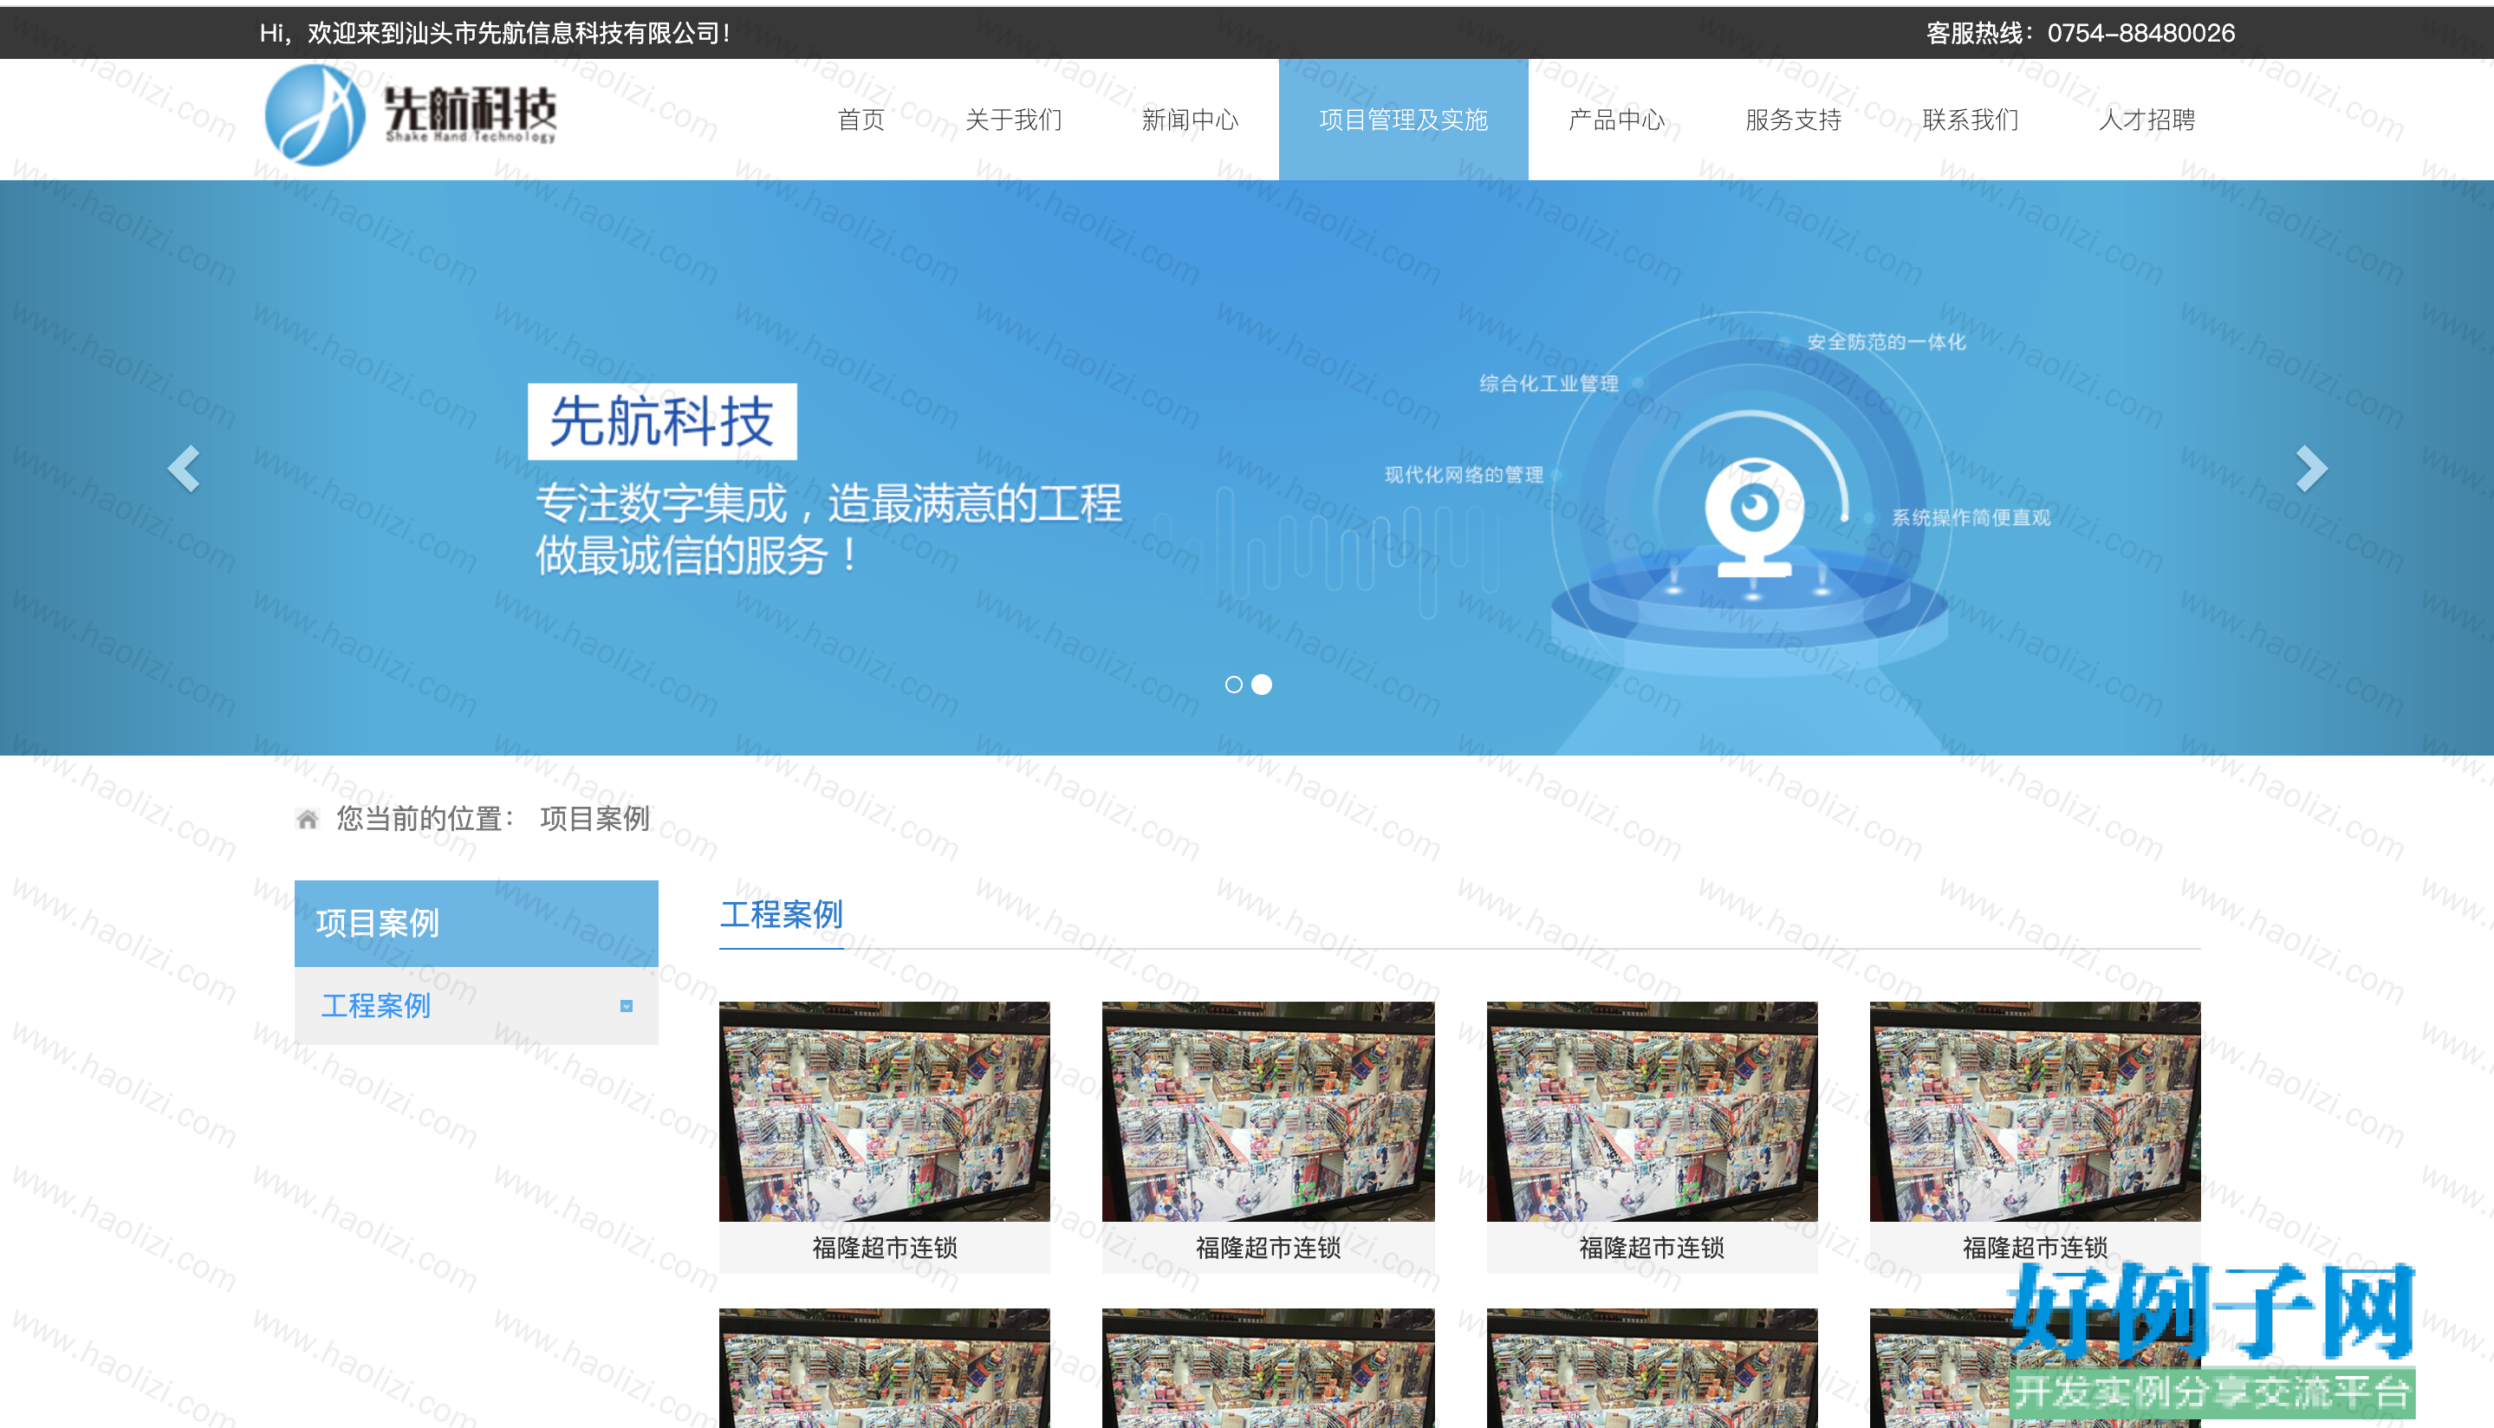Open the 新闻中心 menu item
2494x1428 pixels.
coord(1190,120)
